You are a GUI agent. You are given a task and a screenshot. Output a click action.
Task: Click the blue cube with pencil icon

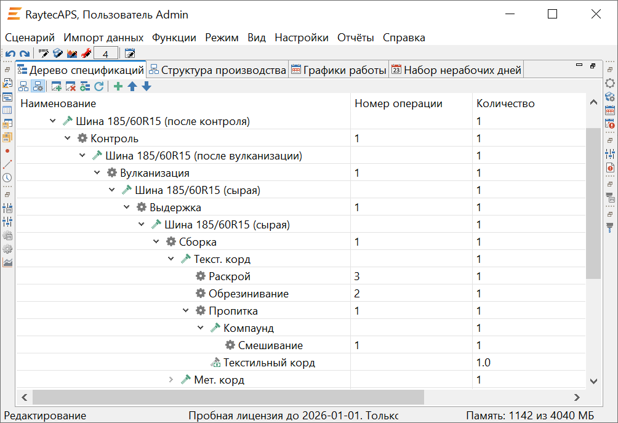57,53
